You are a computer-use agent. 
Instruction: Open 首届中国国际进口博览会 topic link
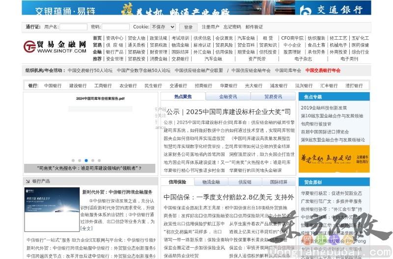coord(325,132)
